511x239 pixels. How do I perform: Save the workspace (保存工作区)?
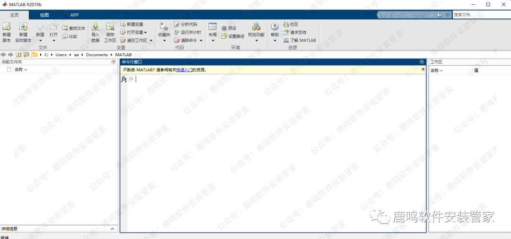[110, 33]
